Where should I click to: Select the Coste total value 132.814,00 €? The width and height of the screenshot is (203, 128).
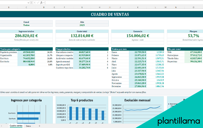(82, 36)
